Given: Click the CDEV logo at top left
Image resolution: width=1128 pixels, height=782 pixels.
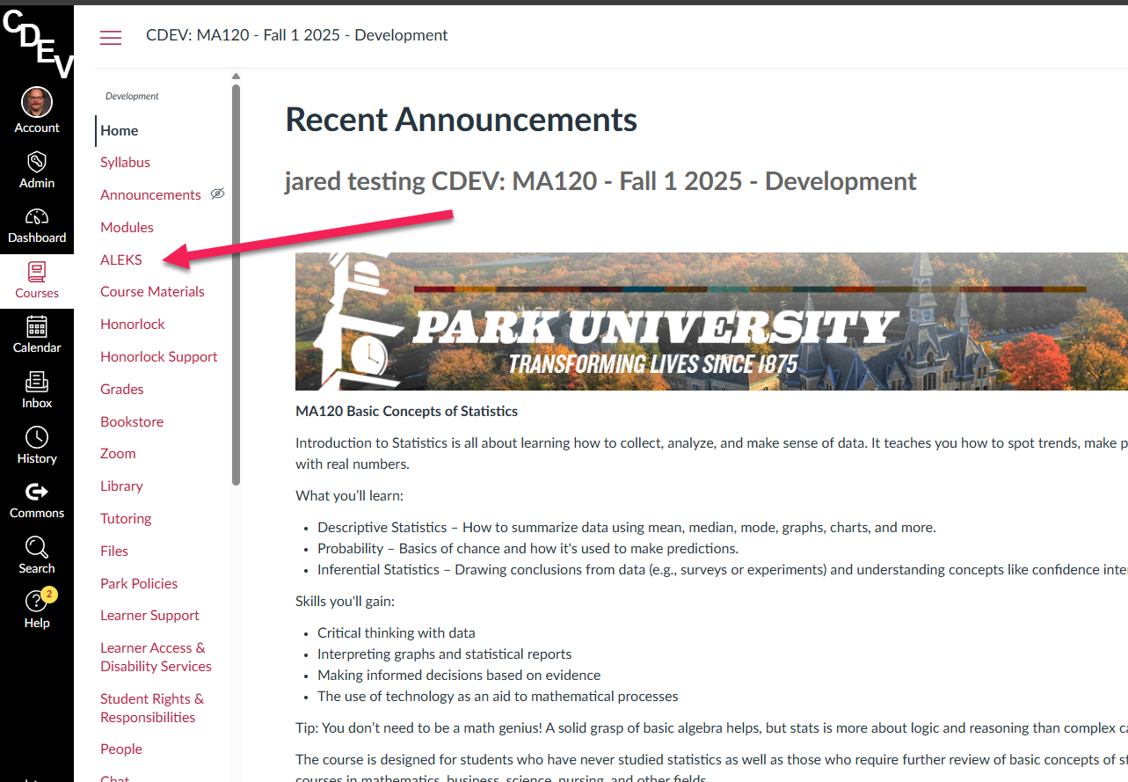Looking at the screenshot, I should click(37, 42).
